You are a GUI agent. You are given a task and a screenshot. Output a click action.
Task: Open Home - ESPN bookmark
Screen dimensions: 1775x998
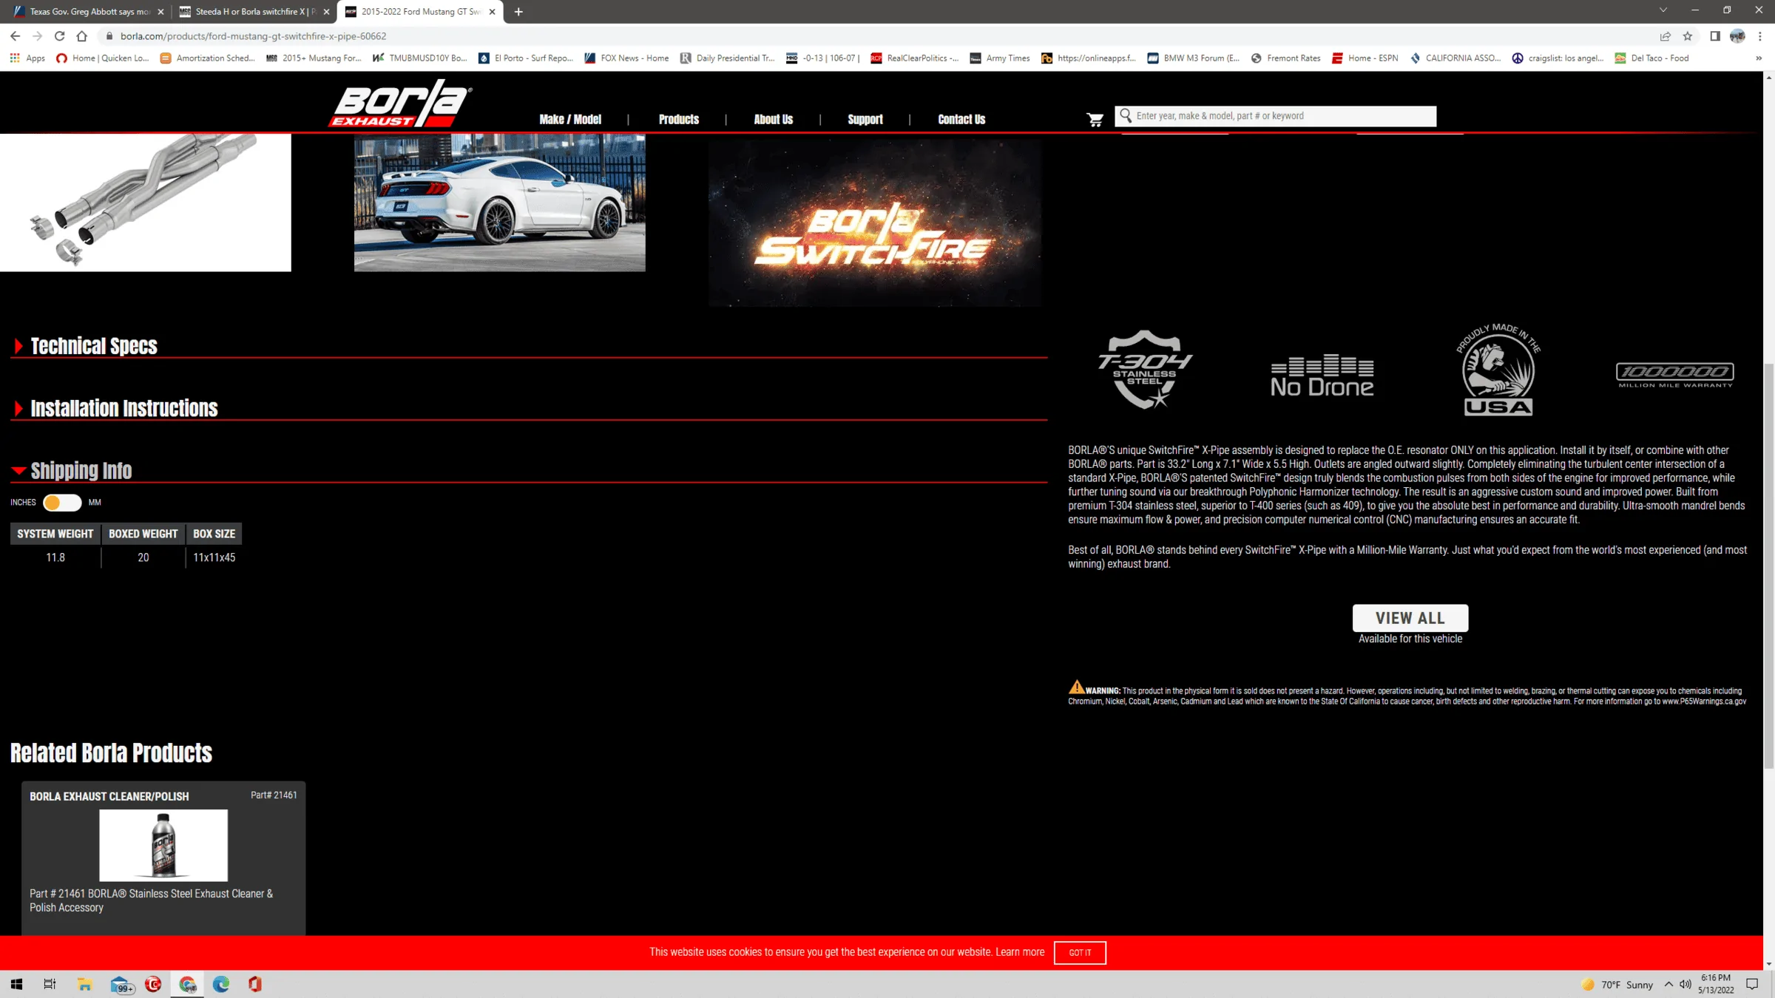(x=1365, y=58)
